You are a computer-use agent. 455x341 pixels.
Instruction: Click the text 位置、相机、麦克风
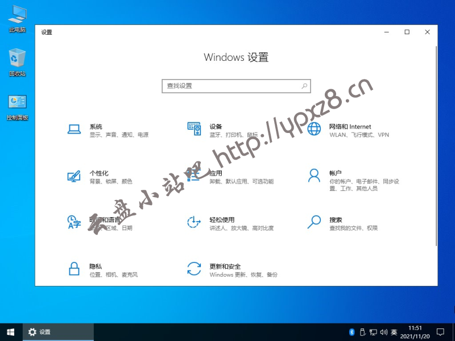113,275
